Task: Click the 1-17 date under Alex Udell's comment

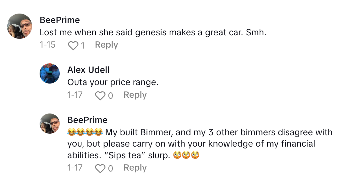Action: click(x=75, y=95)
